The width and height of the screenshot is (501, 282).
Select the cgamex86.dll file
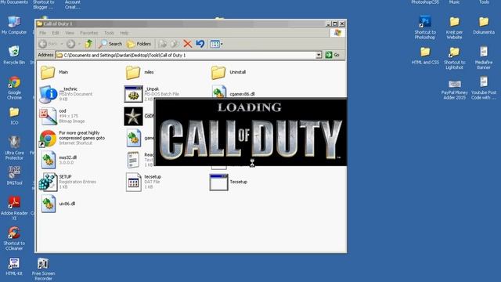219,92
